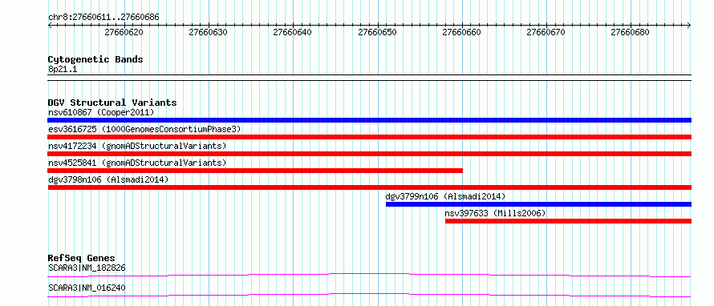The height and width of the screenshot is (306, 714).
Task: Click the 27660620 ruler position marker
Action: (124, 32)
